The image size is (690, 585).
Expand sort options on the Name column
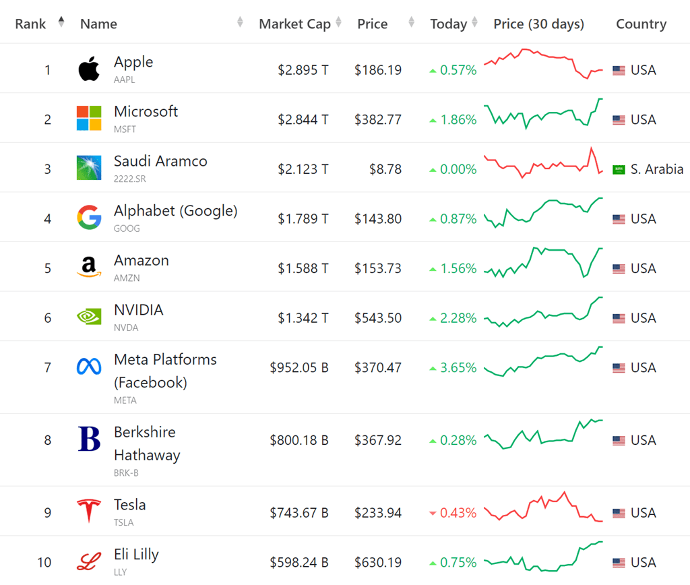pos(240,22)
